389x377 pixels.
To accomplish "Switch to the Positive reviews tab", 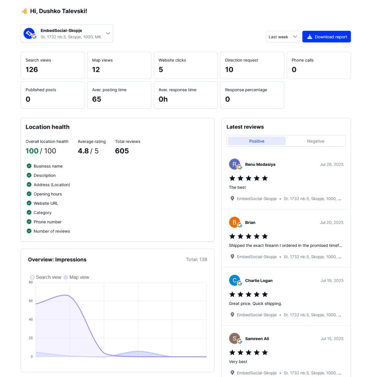I will [256, 141].
